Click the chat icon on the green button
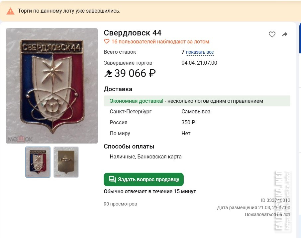The height and width of the screenshot is (238, 301). coord(112,179)
